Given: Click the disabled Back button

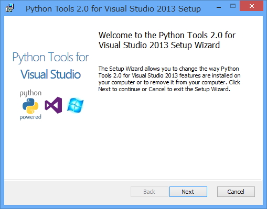Looking at the screenshot, I should coord(149,192).
